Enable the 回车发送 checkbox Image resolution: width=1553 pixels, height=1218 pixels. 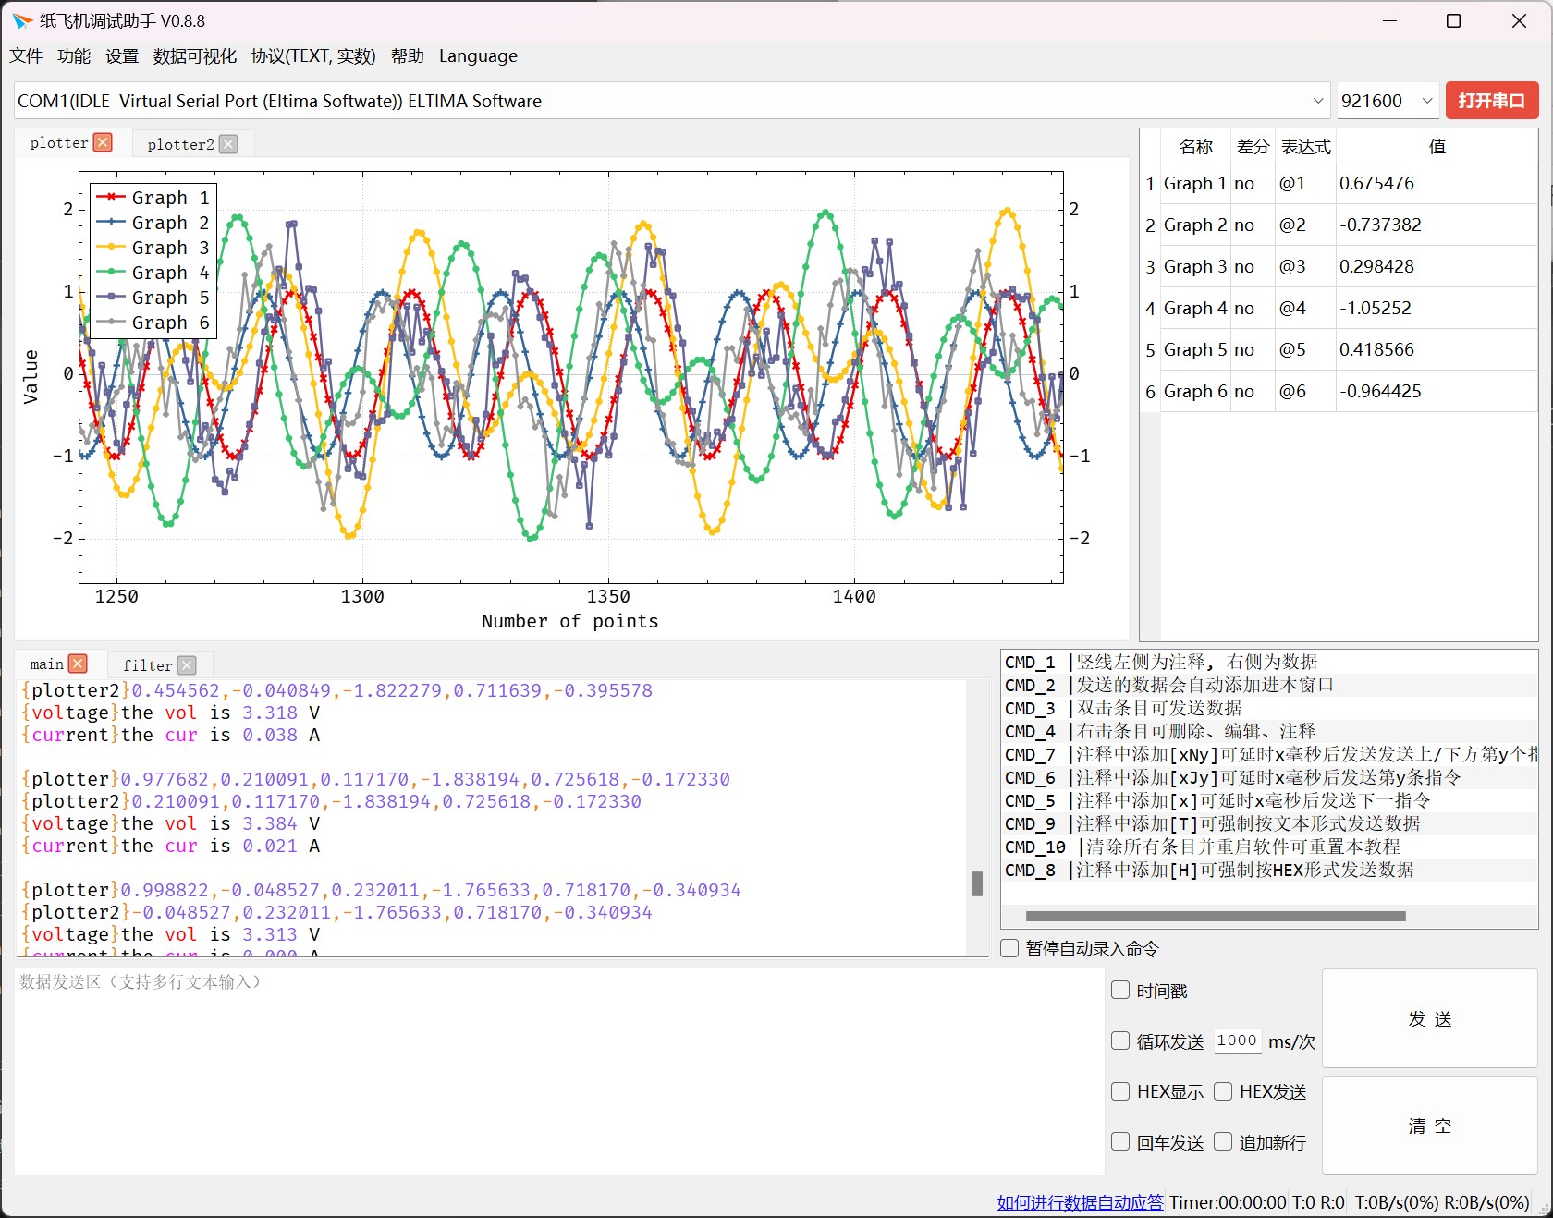[x=1120, y=1142]
